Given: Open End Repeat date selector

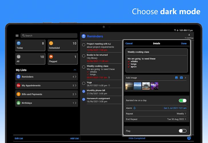Looking at the screenshot, I should (x=157, y=119).
